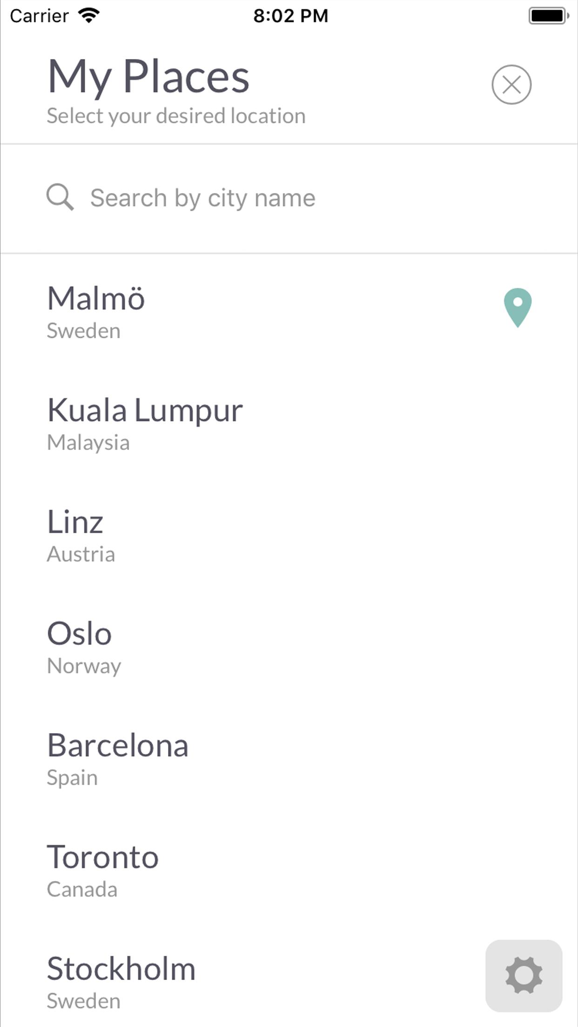The height and width of the screenshot is (1027, 578).
Task: Tap the My Places title
Action: tap(148, 77)
